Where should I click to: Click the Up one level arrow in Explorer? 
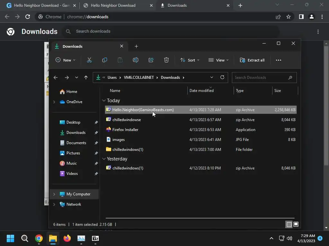(86, 78)
